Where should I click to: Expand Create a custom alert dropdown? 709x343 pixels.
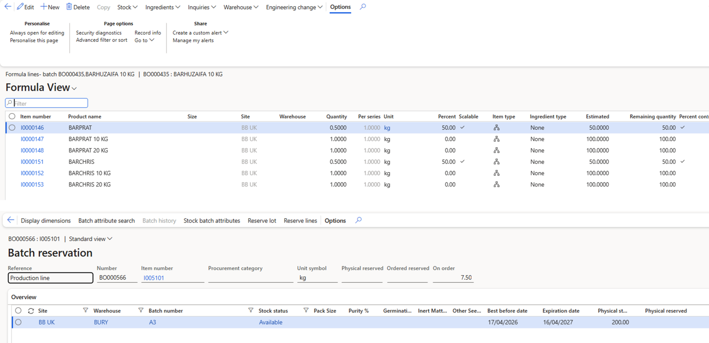[200, 33]
